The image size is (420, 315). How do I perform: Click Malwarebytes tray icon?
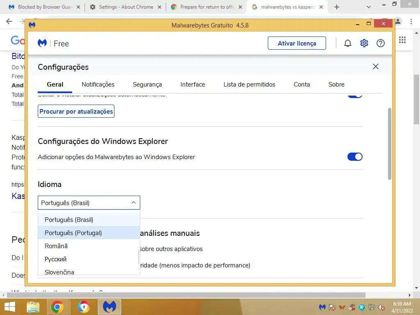[322, 307]
